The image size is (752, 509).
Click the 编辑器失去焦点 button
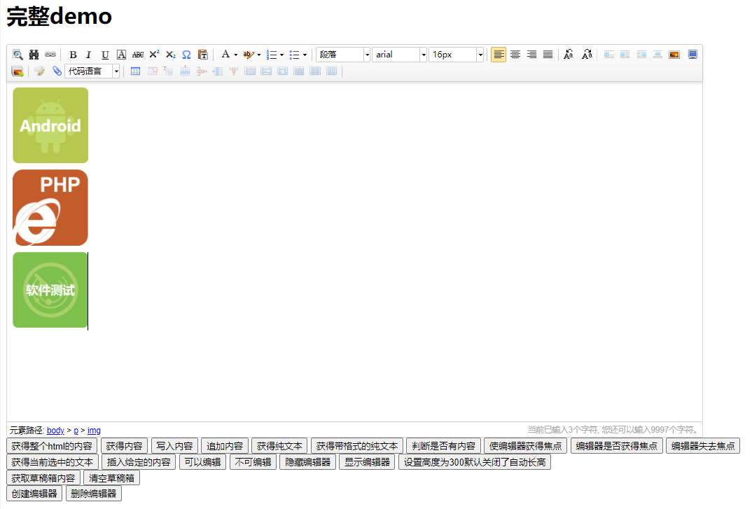coord(703,446)
